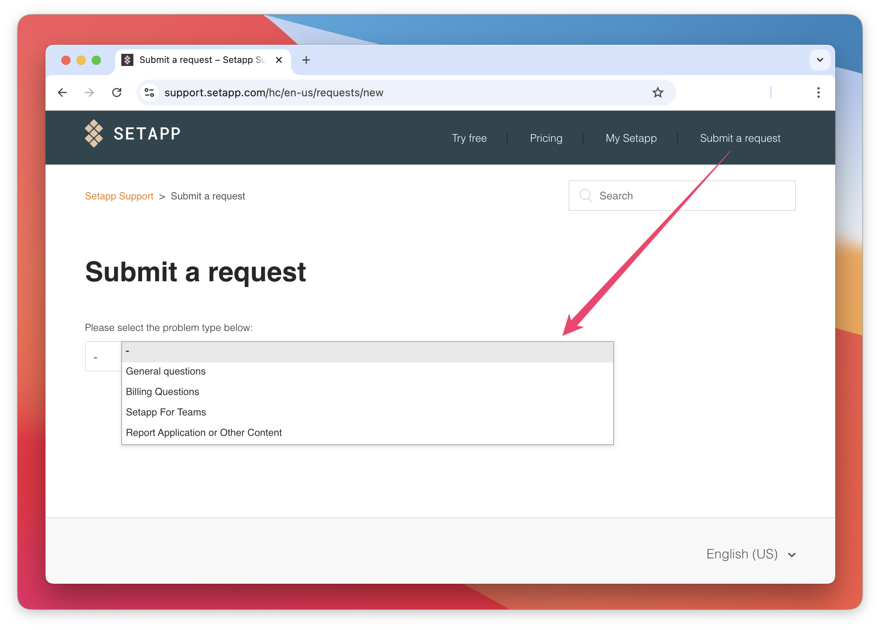This screenshot has height=630, width=880.
Task: Open Try free in header
Action: (469, 138)
